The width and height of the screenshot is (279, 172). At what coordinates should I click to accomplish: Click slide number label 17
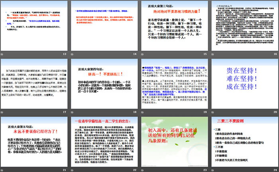pos(65,112)
